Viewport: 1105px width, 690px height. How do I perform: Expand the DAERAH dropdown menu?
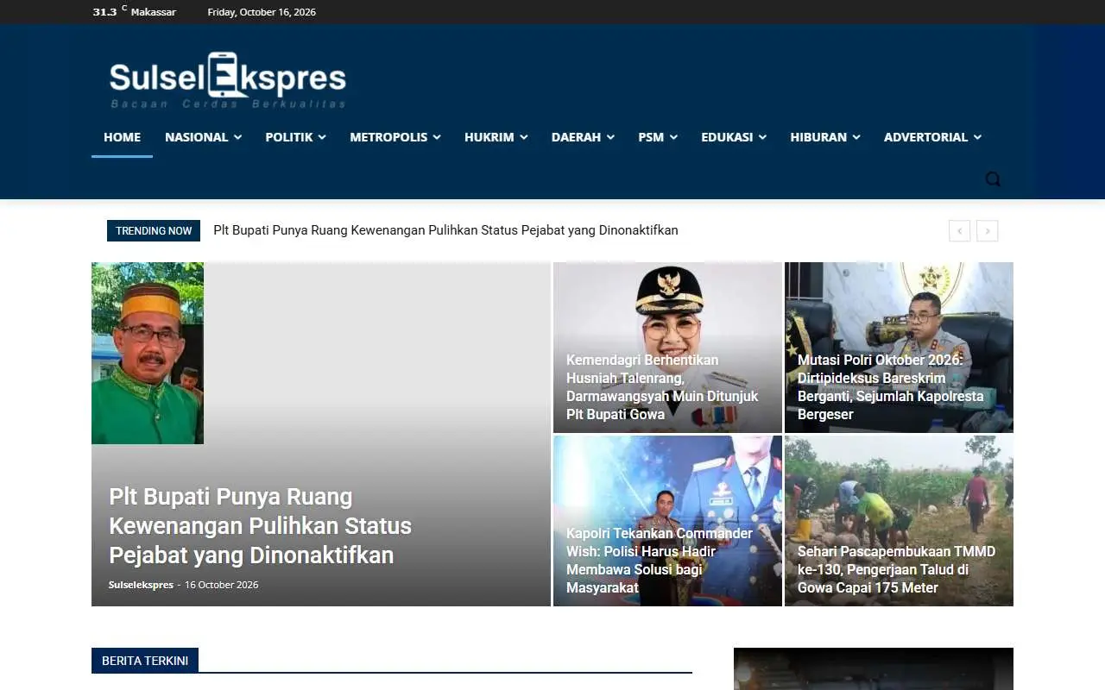point(583,137)
